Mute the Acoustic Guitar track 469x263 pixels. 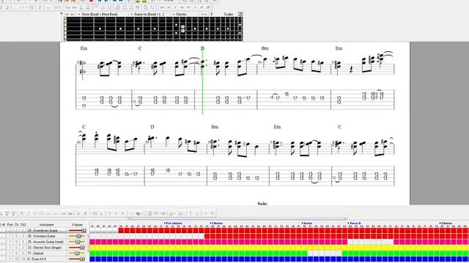pyautogui.click(x=4, y=242)
